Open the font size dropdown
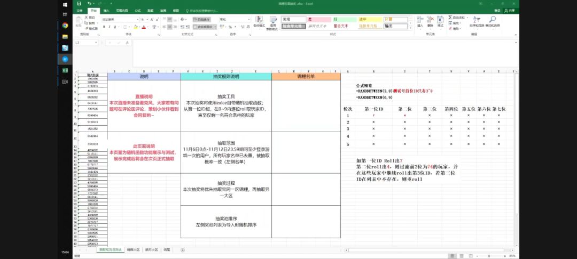This screenshot has height=259, width=577. [x=147, y=19]
